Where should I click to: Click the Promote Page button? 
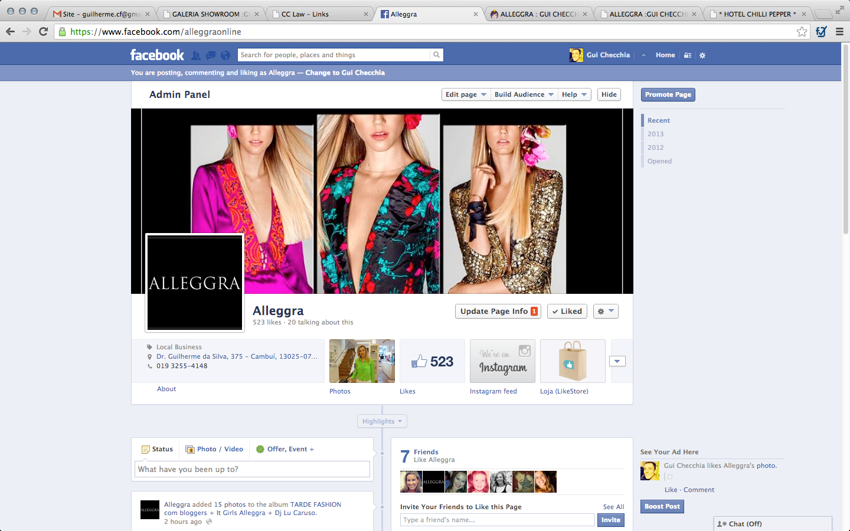click(x=668, y=94)
